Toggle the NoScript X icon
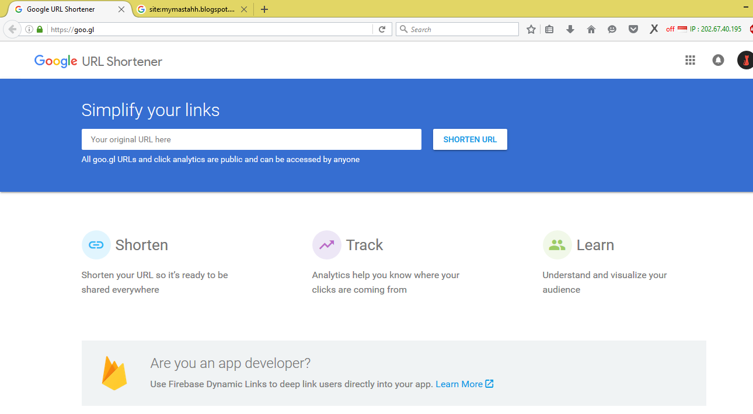 point(653,29)
